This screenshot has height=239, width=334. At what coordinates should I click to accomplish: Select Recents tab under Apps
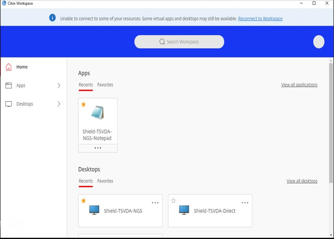[85, 85]
